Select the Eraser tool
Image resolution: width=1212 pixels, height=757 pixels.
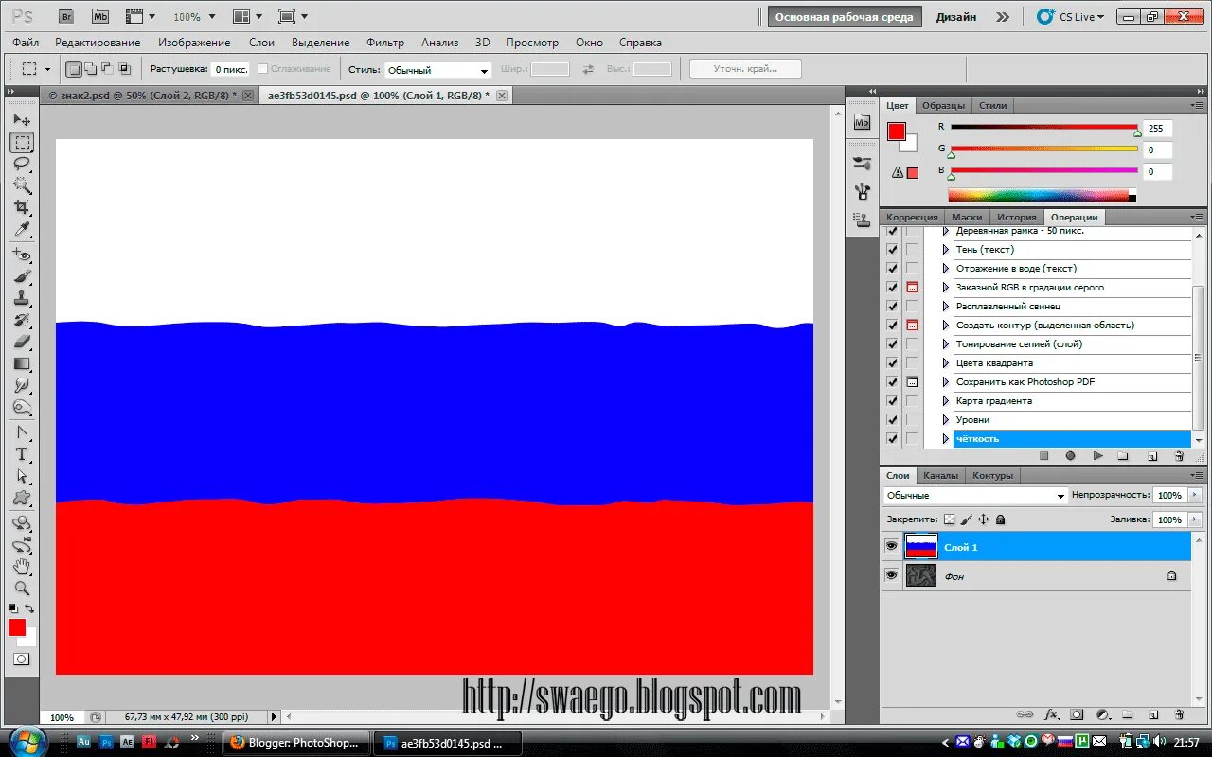pyautogui.click(x=22, y=342)
